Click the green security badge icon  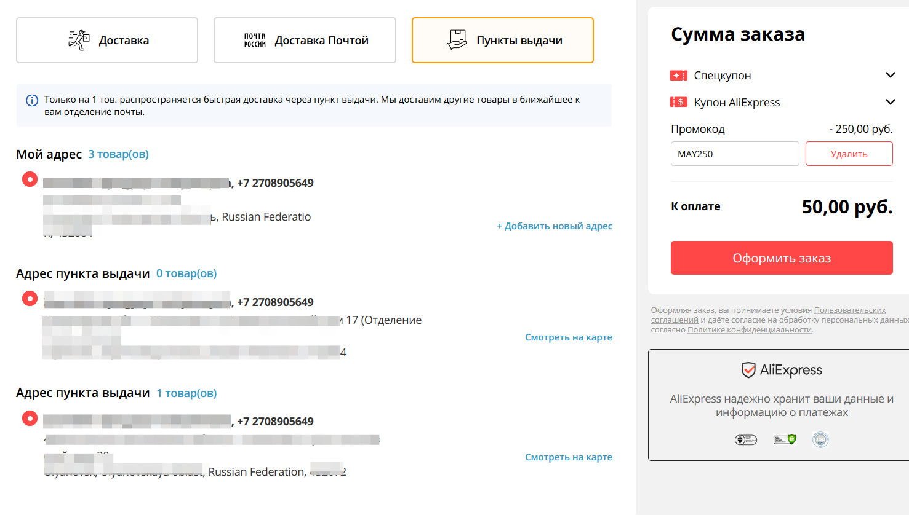(x=785, y=439)
